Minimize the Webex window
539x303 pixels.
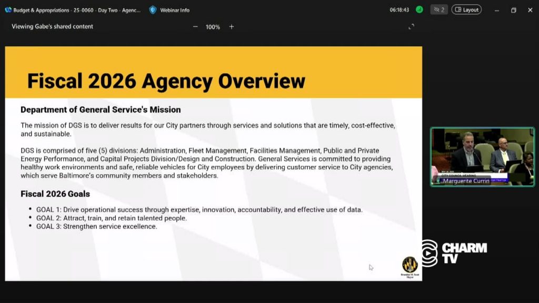[x=497, y=11]
